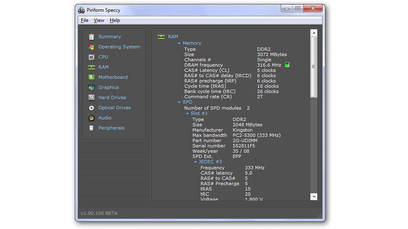Click the Peripherals mouse icon
Screen dimensions: 408x229
[91, 128]
